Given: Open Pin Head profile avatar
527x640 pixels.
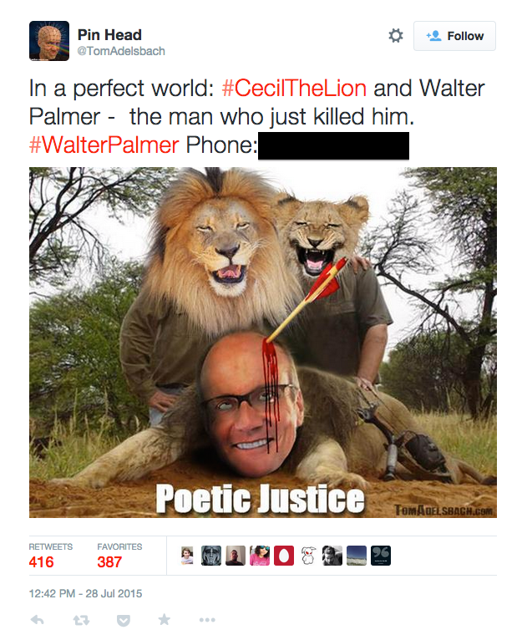Looking at the screenshot, I should [49, 41].
